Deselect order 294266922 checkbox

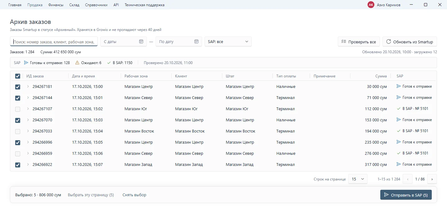[18, 165]
